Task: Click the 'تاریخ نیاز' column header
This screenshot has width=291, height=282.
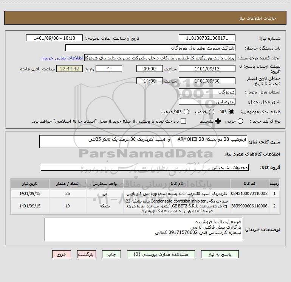Action: (x=30, y=184)
